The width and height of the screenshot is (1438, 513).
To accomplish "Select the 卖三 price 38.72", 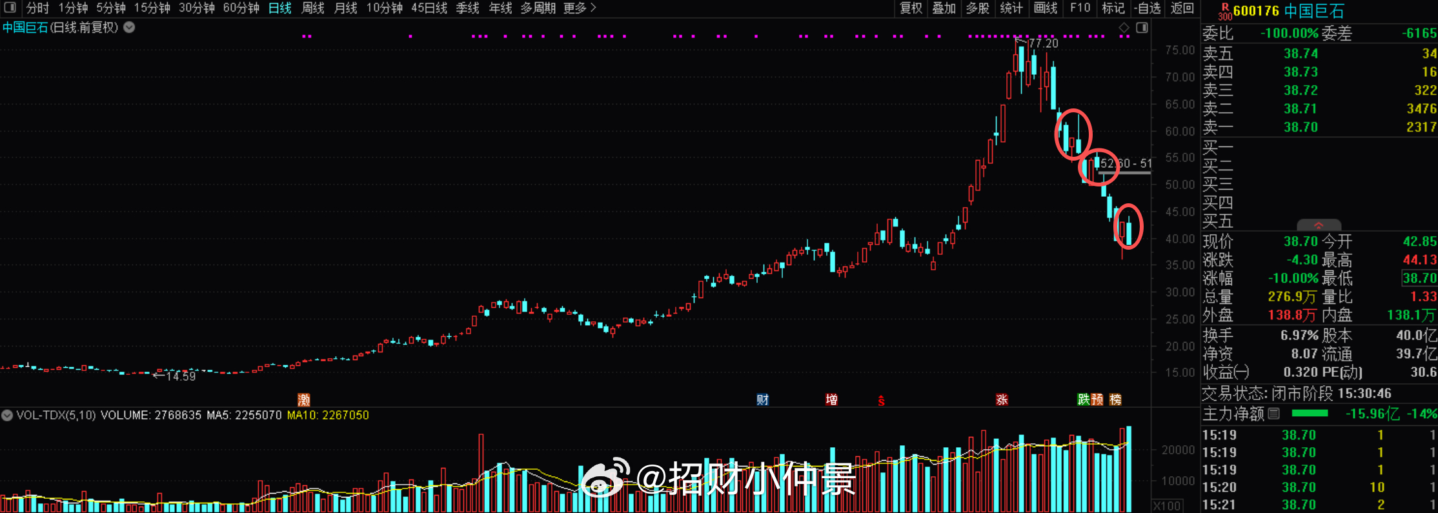I will coord(1301,90).
